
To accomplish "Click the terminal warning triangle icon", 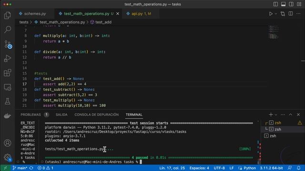I will (300, 123).
